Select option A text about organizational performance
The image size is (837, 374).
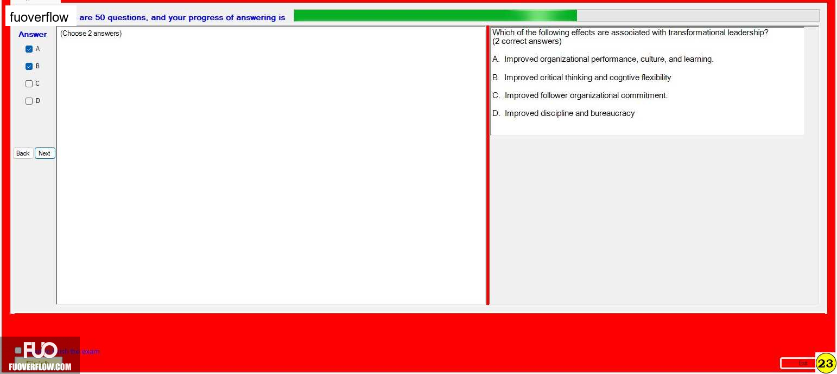603,59
